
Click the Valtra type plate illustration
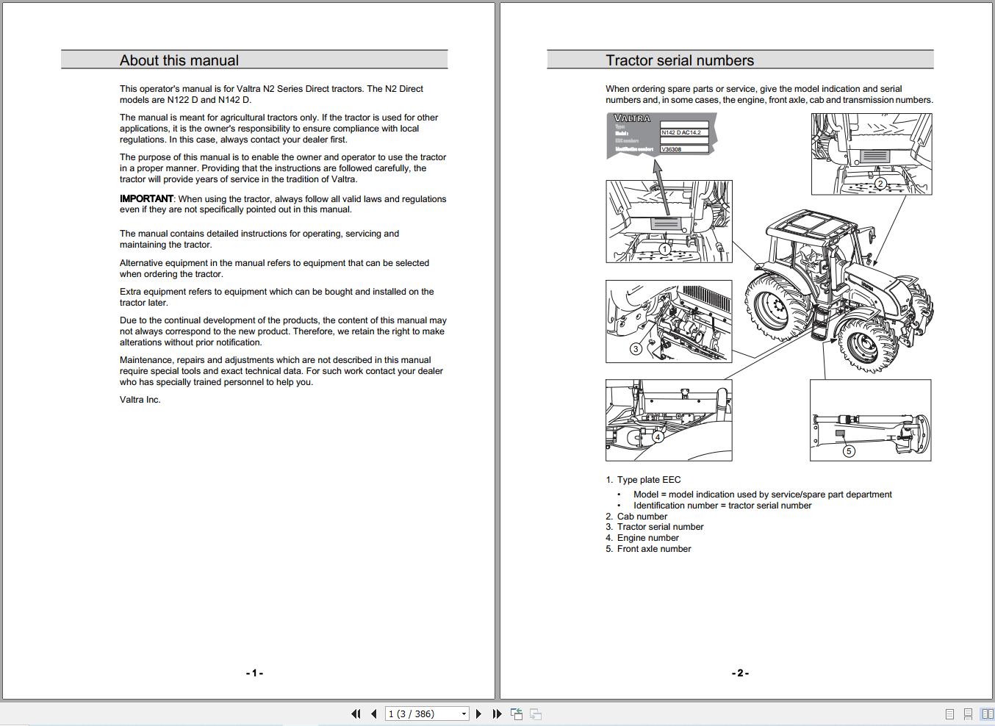coord(661,134)
